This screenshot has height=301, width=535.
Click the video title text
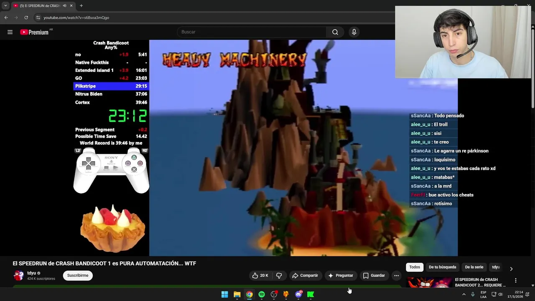(x=104, y=263)
